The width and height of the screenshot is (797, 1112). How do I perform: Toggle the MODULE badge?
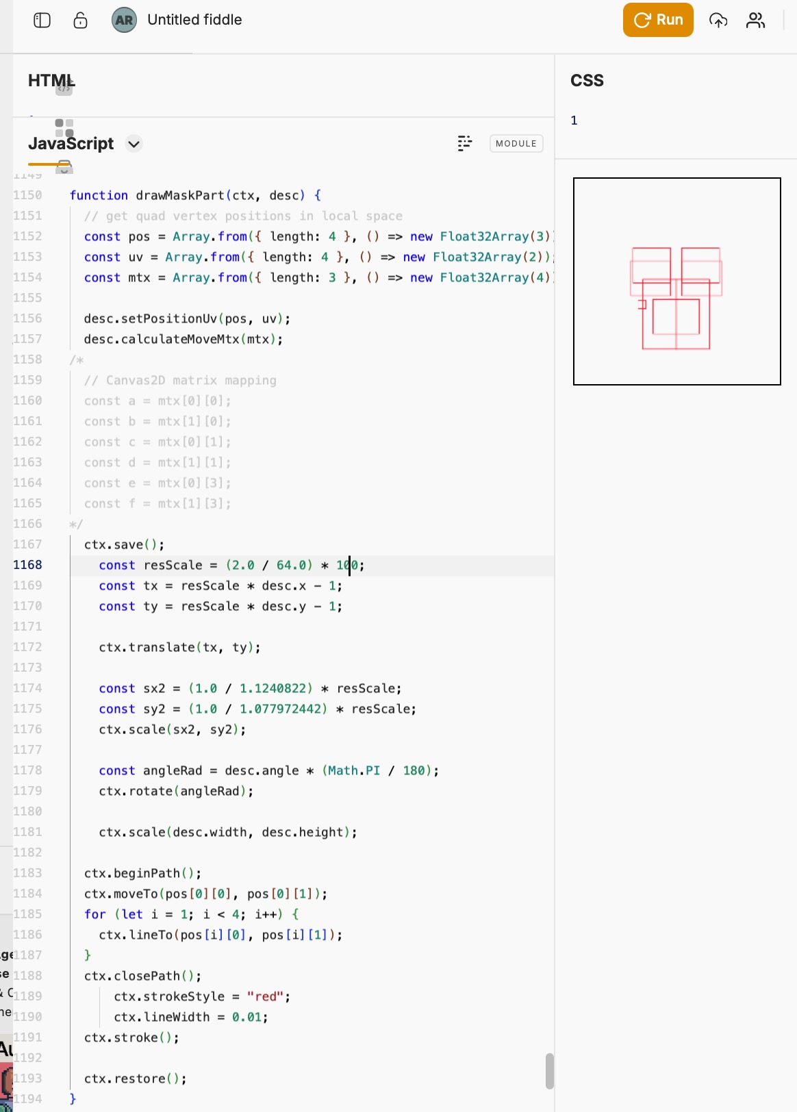pyautogui.click(x=516, y=143)
